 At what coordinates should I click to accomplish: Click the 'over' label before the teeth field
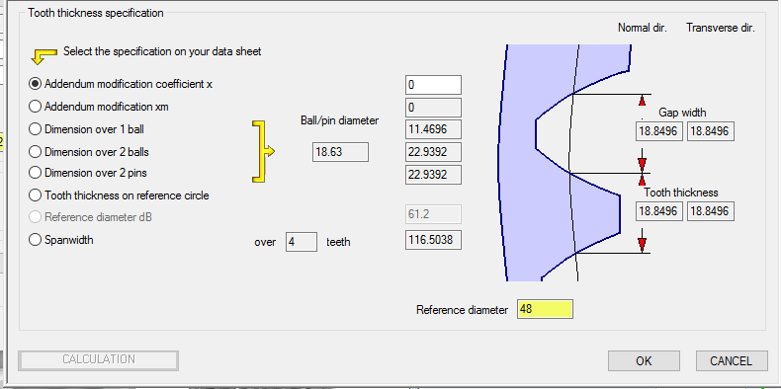(x=265, y=242)
